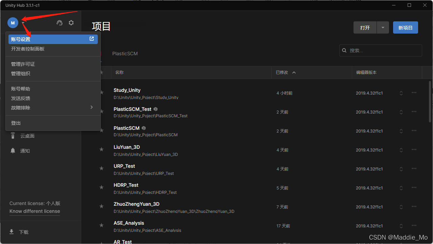Viewport: 433px width, 244px height.
Task: Open editor version selector for LiuYuan_3D
Action: point(401,150)
